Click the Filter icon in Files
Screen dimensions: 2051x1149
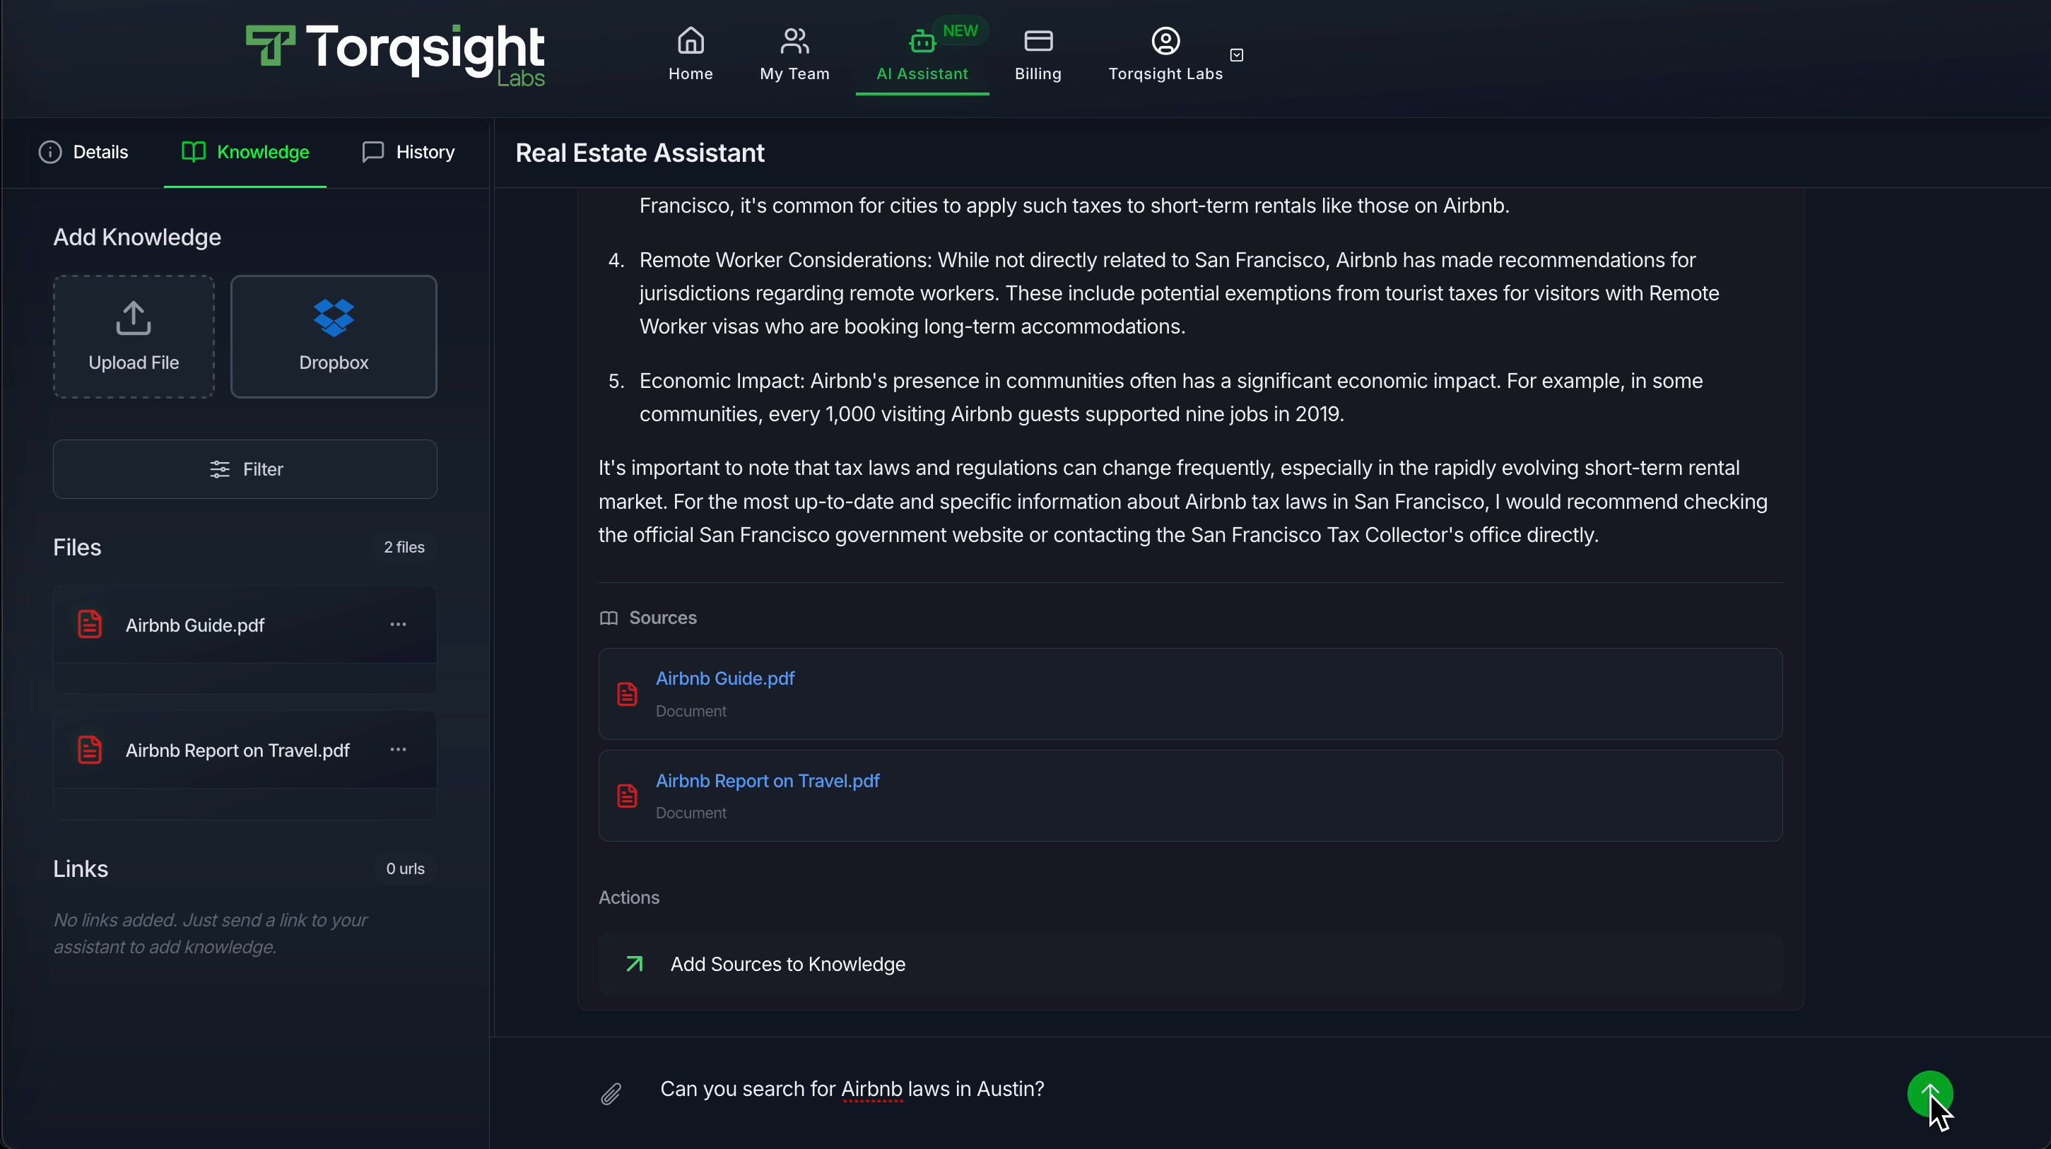point(220,469)
